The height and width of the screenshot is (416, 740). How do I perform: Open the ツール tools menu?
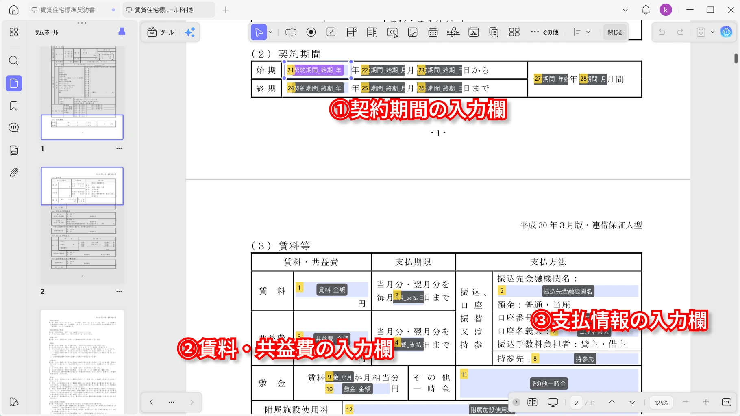(161, 32)
